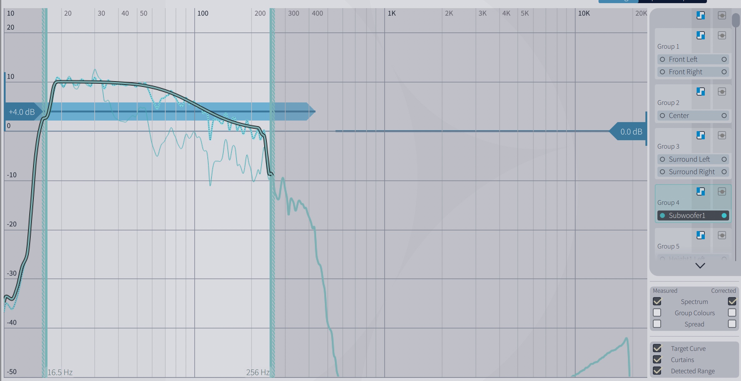Click Group 4 blue curve icon
The image size is (741, 381).
tap(700, 191)
